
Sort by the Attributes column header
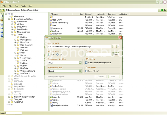pyautogui.click(x=124, y=14)
